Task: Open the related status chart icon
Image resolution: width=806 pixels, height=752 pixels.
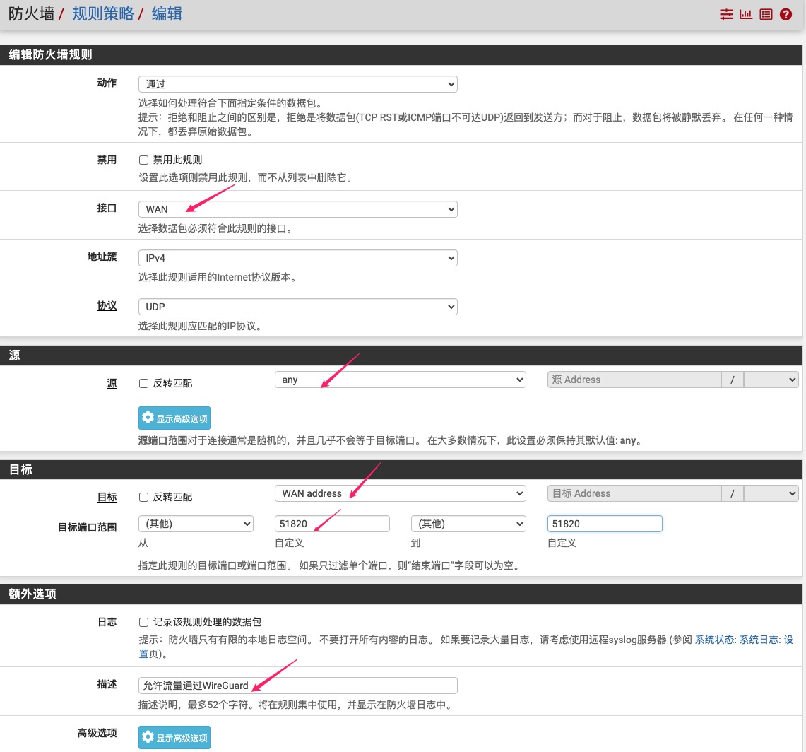Action: tap(746, 14)
